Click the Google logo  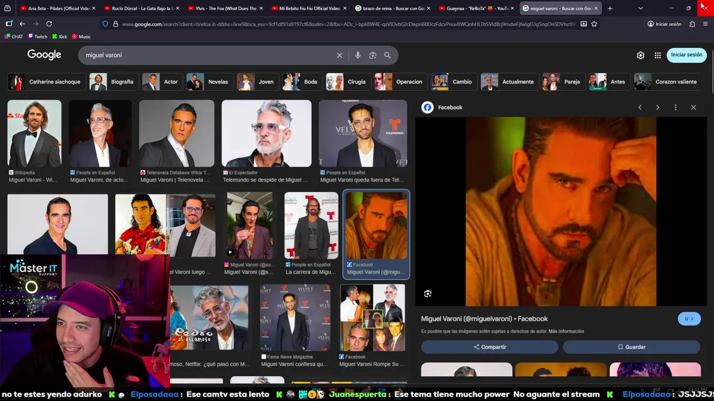click(44, 55)
